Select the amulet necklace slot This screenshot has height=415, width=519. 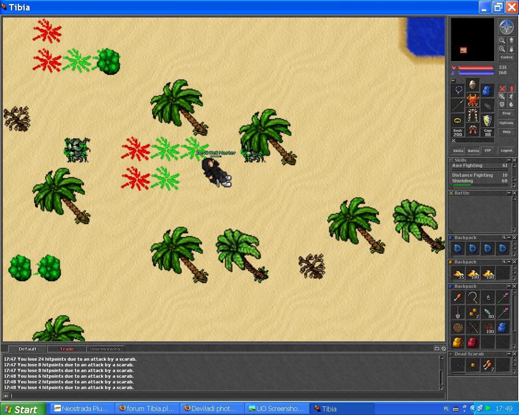pos(458,90)
